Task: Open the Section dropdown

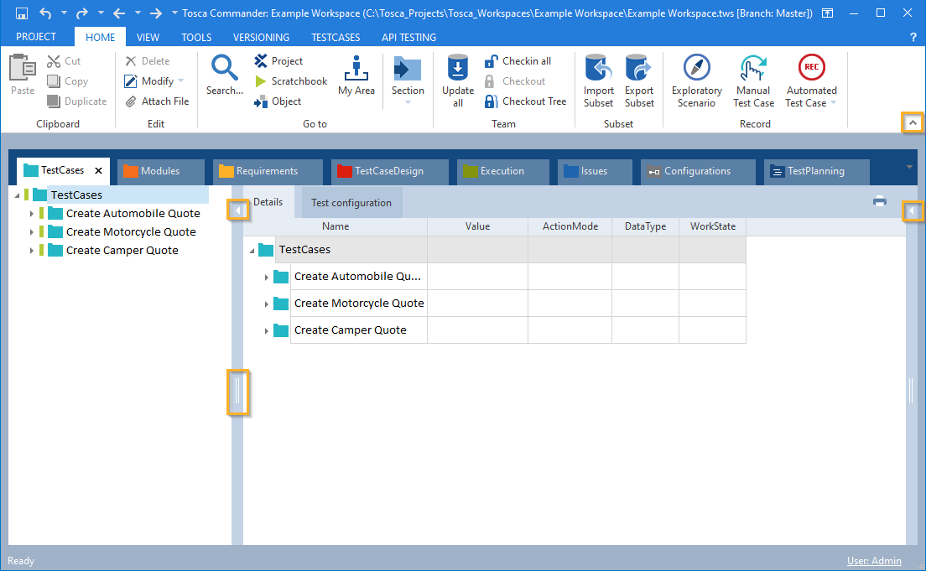Action: click(x=408, y=102)
